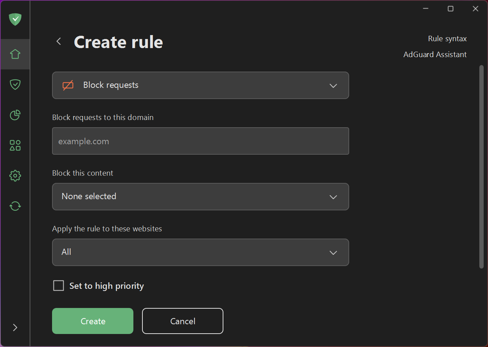
Task: Click the Apps grid icon in sidebar
Action: [x=15, y=145]
